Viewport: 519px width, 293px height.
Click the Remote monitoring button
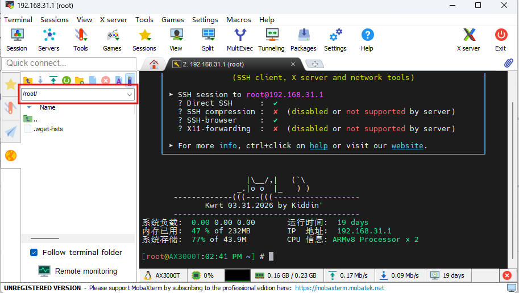point(78,271)
